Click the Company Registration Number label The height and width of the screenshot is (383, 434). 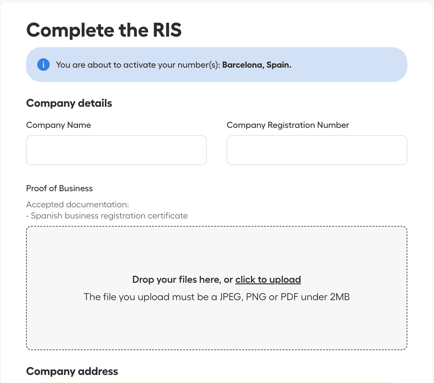pos(288,125)
